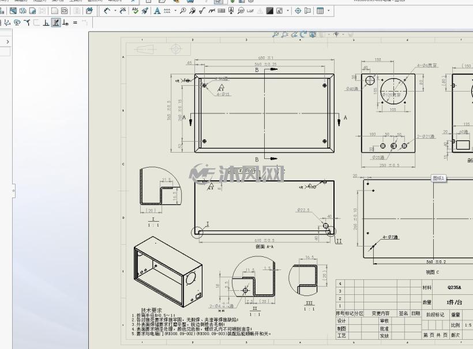This screenshot has height=349, width=473.
Task: Open the dropdown beside linear note pattern
Action: coord(175,11)
